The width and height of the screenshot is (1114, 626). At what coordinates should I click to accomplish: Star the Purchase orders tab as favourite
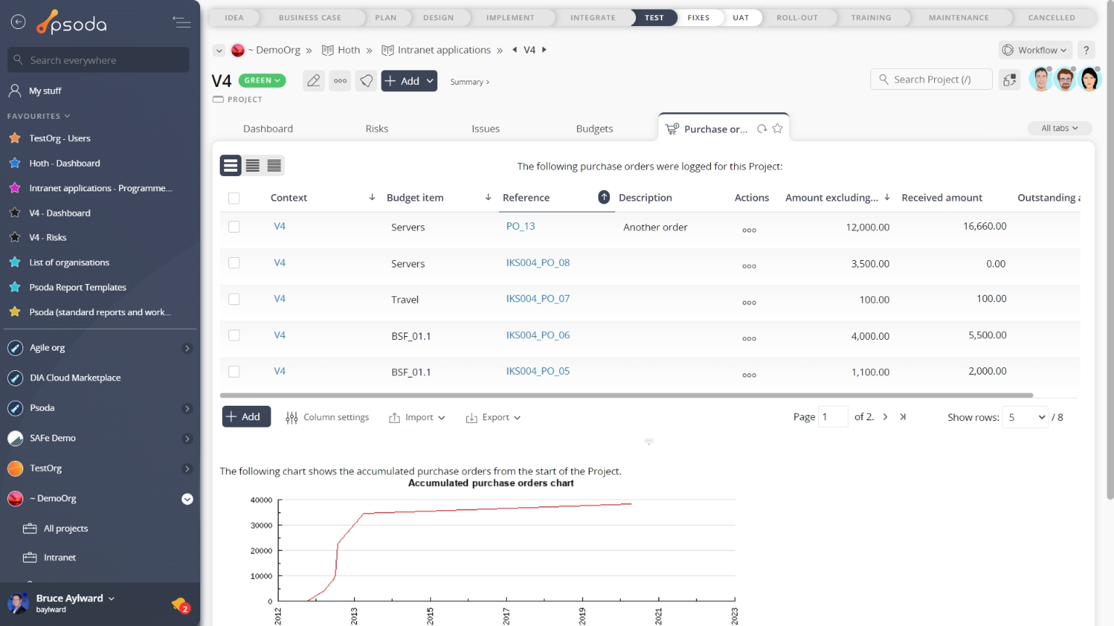tap(777, 128)
